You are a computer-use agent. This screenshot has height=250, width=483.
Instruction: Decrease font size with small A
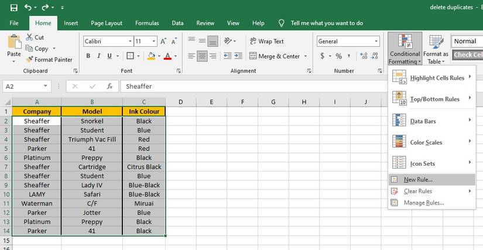coord(174,41)
